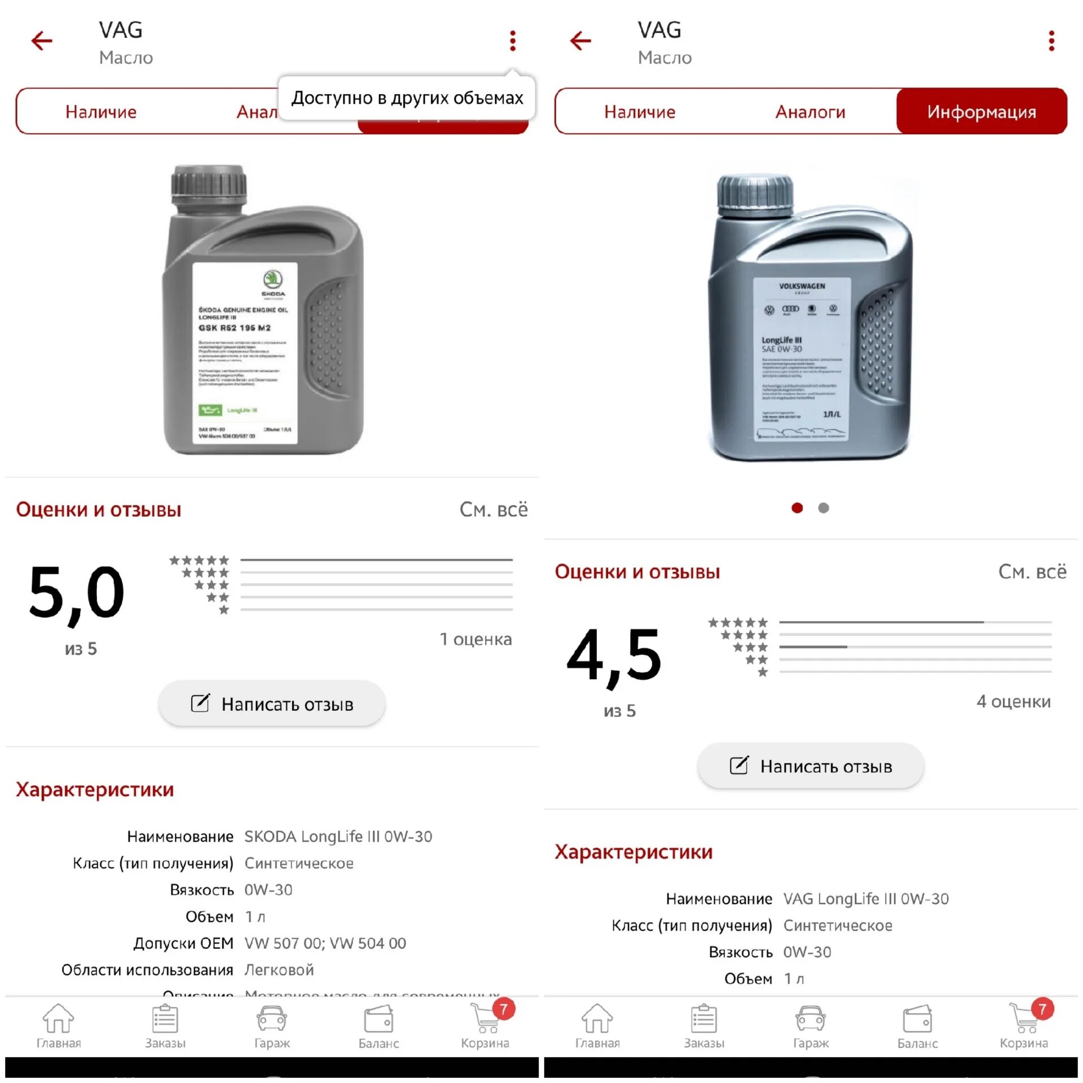Tap VAG LongLife III 0W-30 name value
1083x1083 pixels.
point(866,898)
